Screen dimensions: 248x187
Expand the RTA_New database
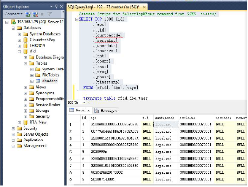[x=19, y=123]
